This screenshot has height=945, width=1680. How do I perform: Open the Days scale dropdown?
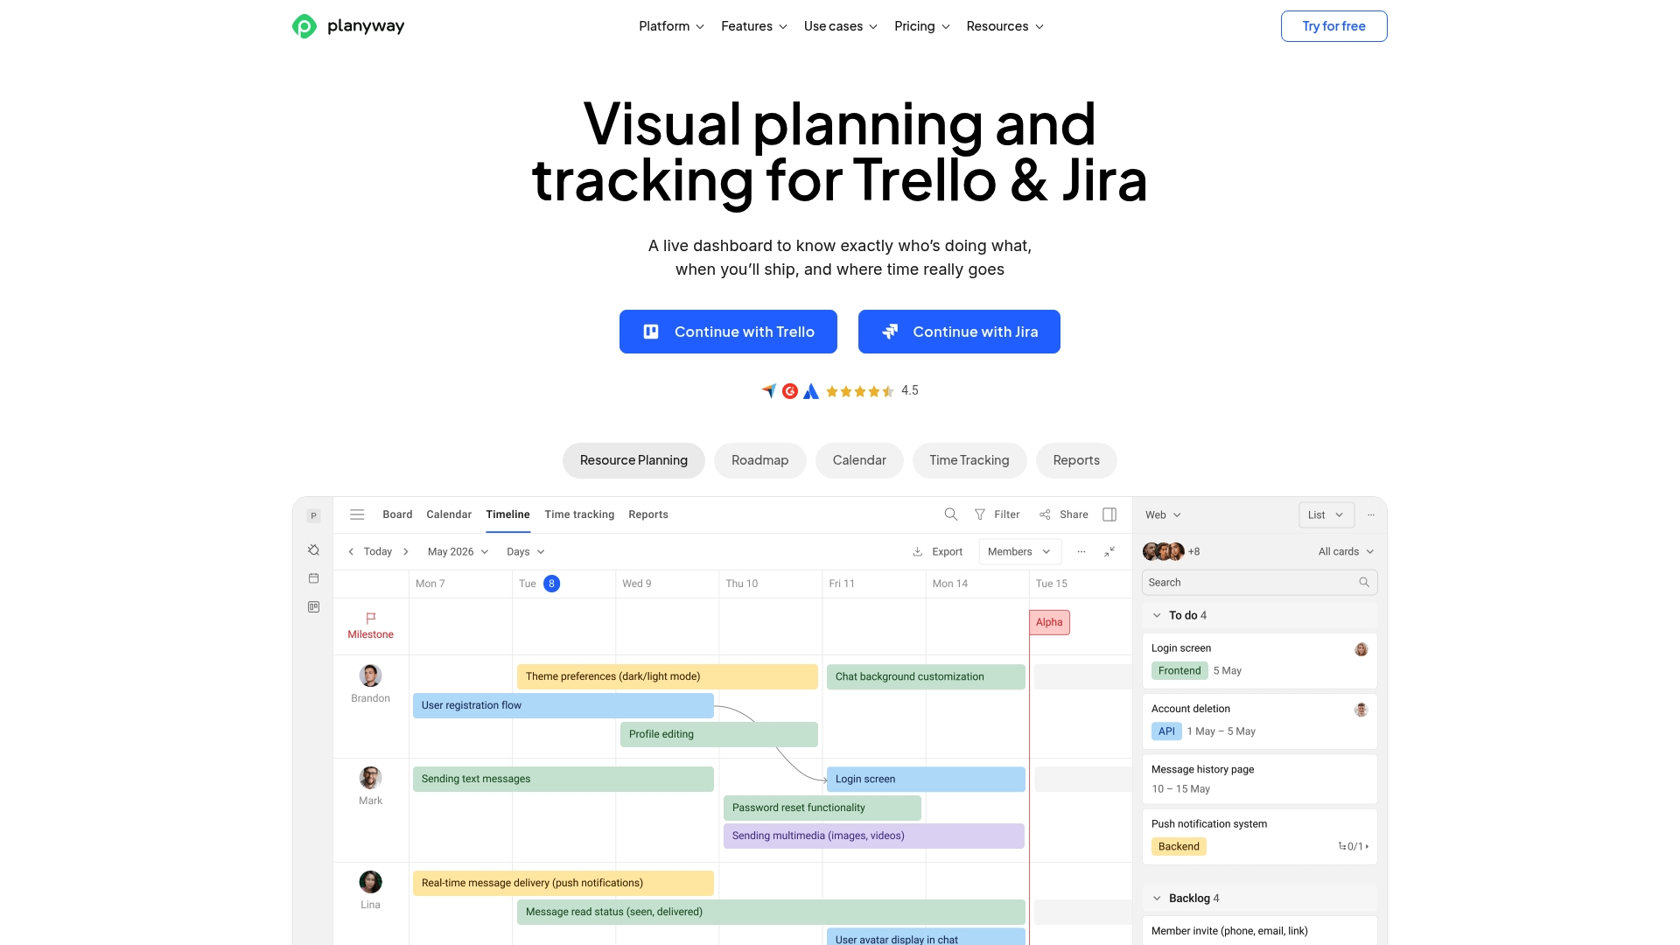[526, 552]
